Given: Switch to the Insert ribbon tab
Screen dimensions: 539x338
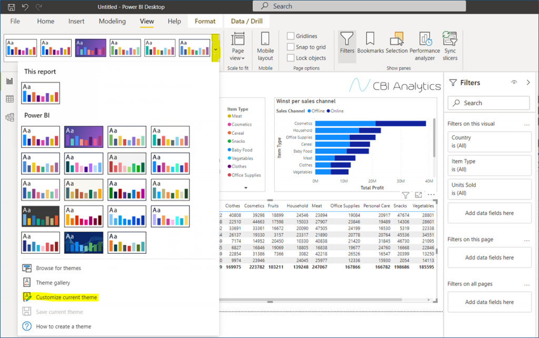Looking at the screenshot, I should pos(76,21).
